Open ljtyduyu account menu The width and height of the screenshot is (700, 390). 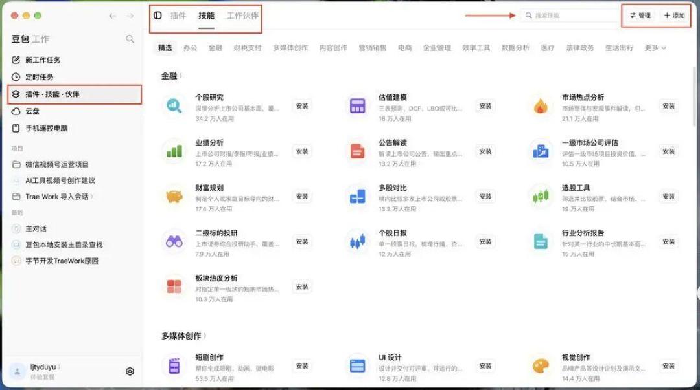pos(45,367)
